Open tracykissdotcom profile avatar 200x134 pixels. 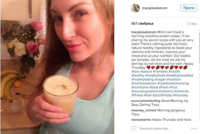tap(135, 8)
